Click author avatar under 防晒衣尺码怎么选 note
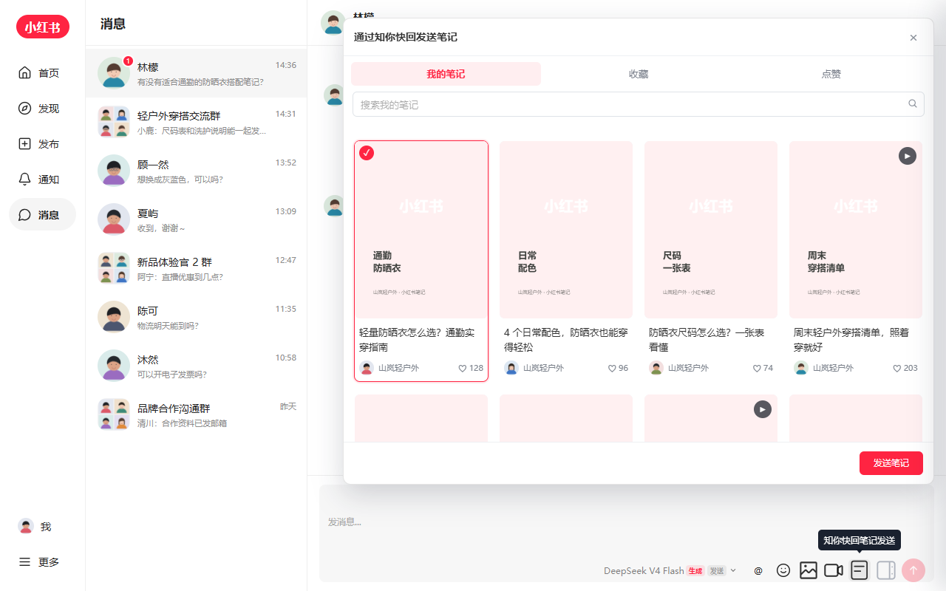This screenshot has width=946, height=591. pos(656,368)
